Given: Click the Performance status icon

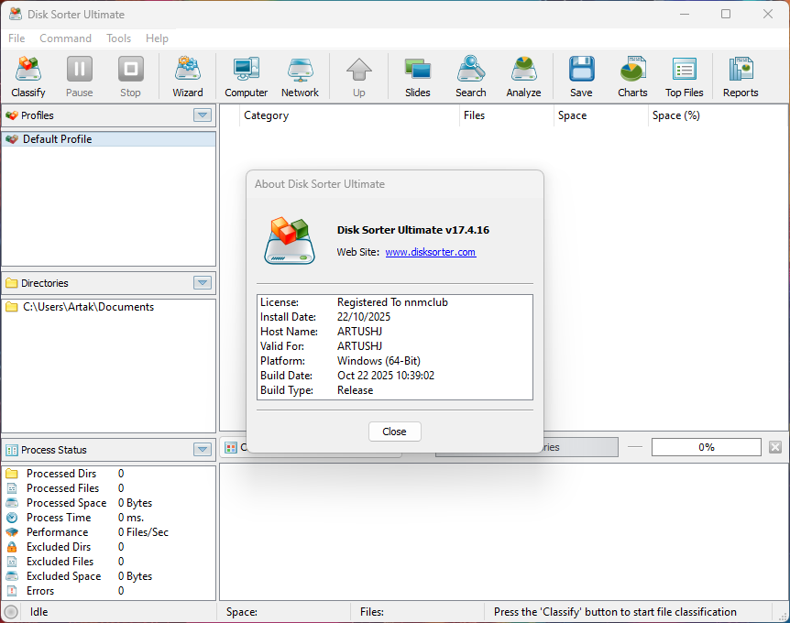Looking at the screenshot, I should 12,532.
